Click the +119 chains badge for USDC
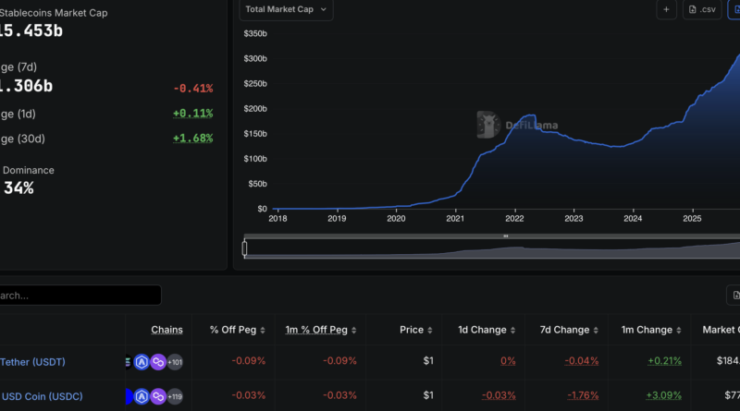 (x=175, y=396)
